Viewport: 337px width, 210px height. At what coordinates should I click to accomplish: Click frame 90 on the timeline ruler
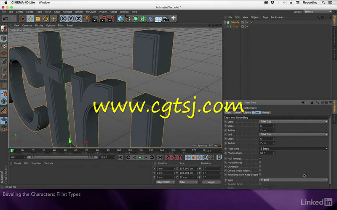(108, 150)
